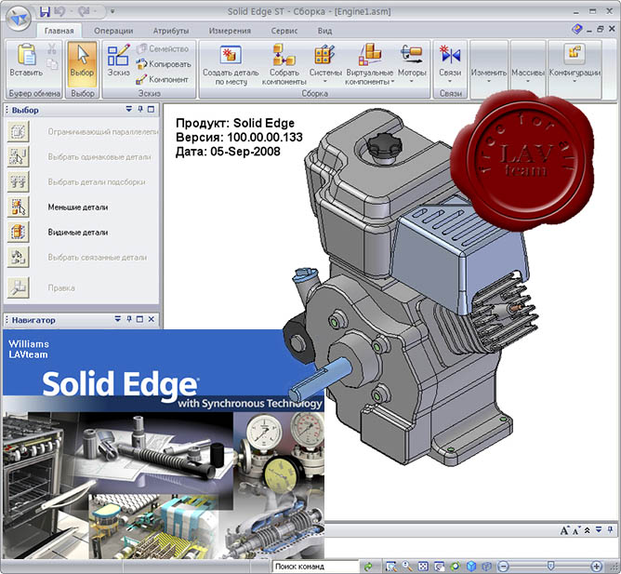The image size is (621, 574).
Task: Click Выбрать детали подсборки icon
Action: [18, 182]
